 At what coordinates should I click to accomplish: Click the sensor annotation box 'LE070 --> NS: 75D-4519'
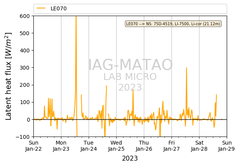pyautogui.click(x=173, y=24)
